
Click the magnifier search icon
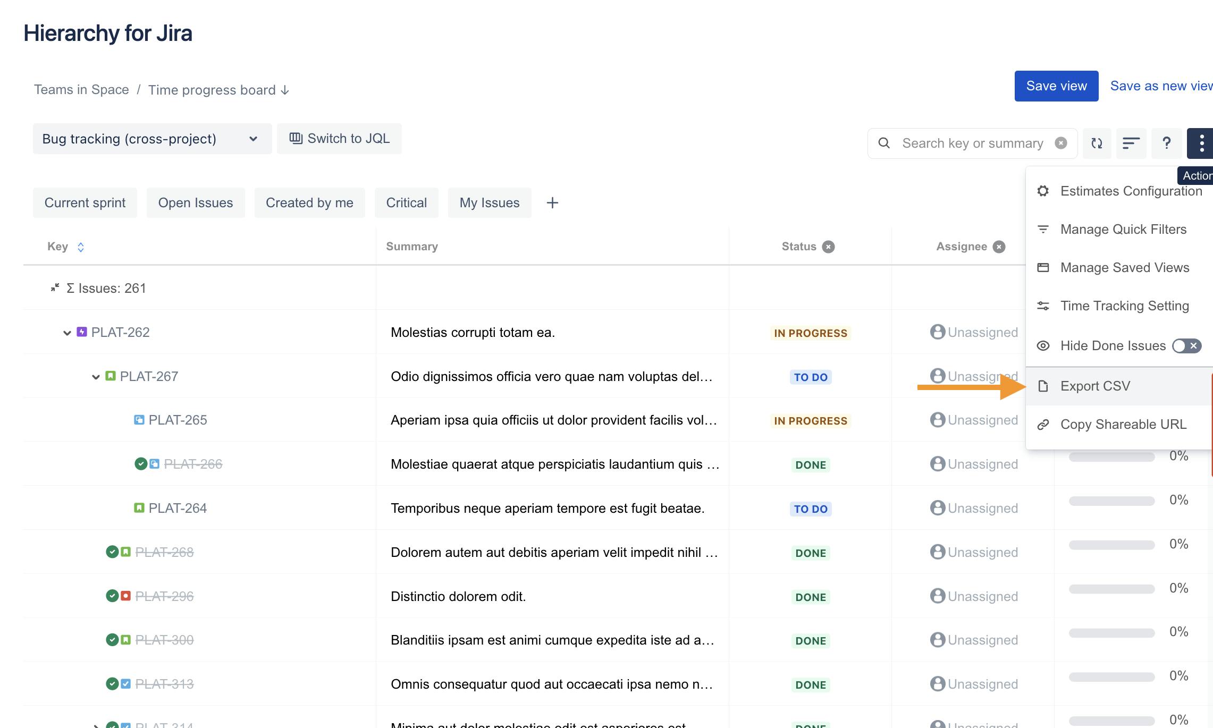[884, 143]
